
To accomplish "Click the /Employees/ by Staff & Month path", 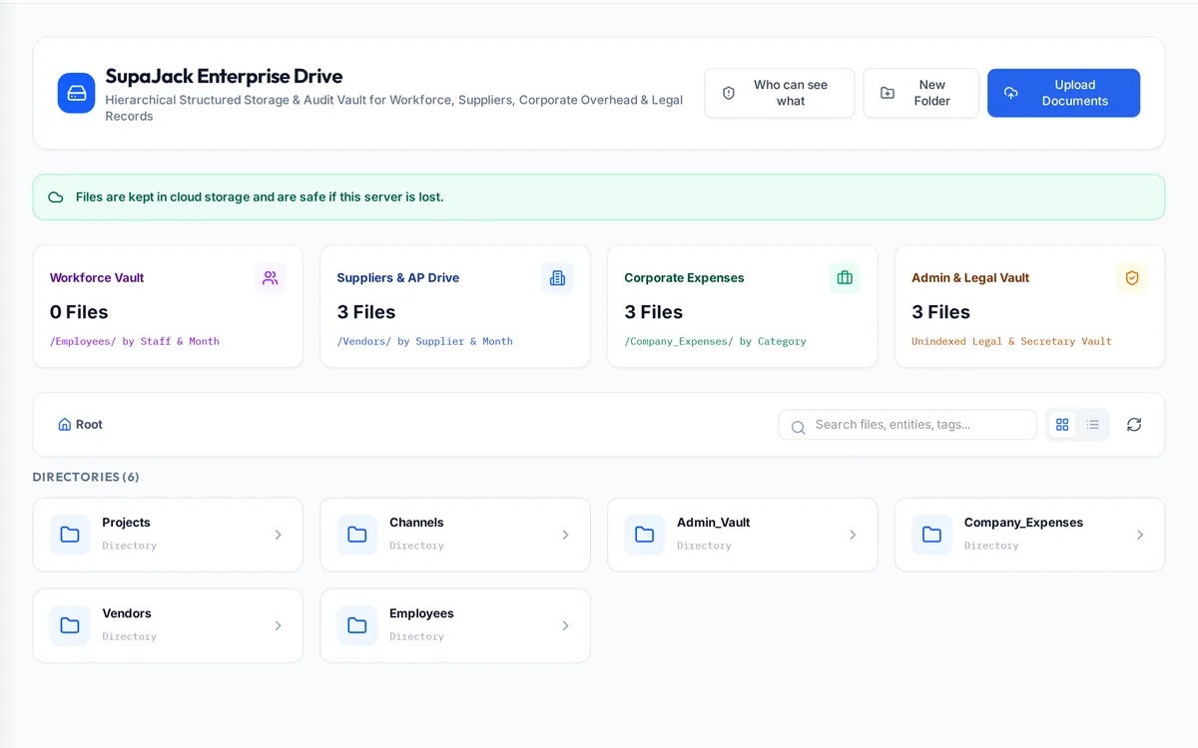I will pyautogui.click(x=135, y=341).
